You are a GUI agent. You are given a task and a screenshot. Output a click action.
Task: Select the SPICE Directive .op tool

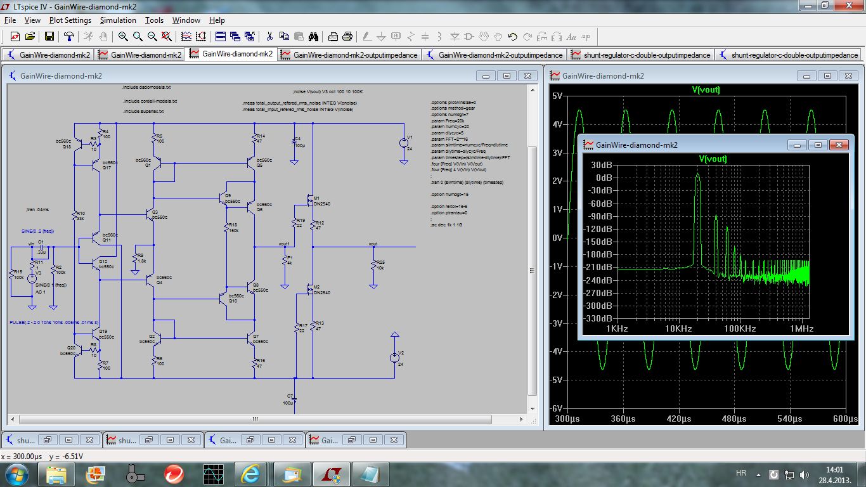point(586,37)
